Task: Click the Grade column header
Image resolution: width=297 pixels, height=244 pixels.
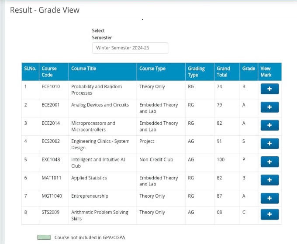Action: point(249,69)
